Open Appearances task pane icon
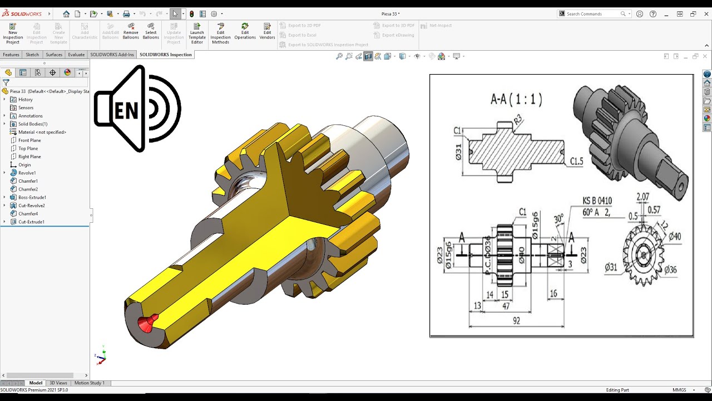This screenshot has width=712, height=401. (707, 119)
